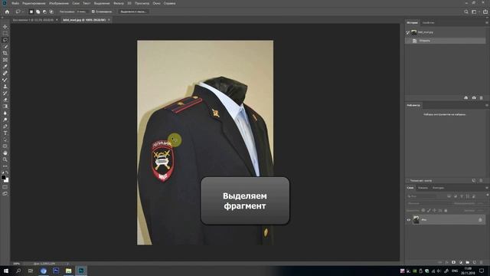Unlock the Фон layer via the lock icon
This screenshot has height=276, width=490.
[x=480, y=220]
